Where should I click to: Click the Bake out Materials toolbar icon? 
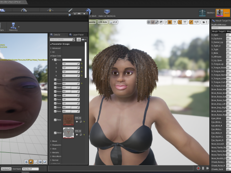point(107,13)
